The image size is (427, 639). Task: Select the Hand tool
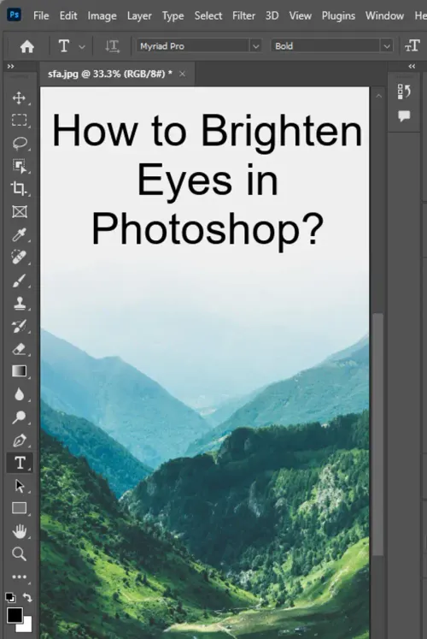[19, 531]
